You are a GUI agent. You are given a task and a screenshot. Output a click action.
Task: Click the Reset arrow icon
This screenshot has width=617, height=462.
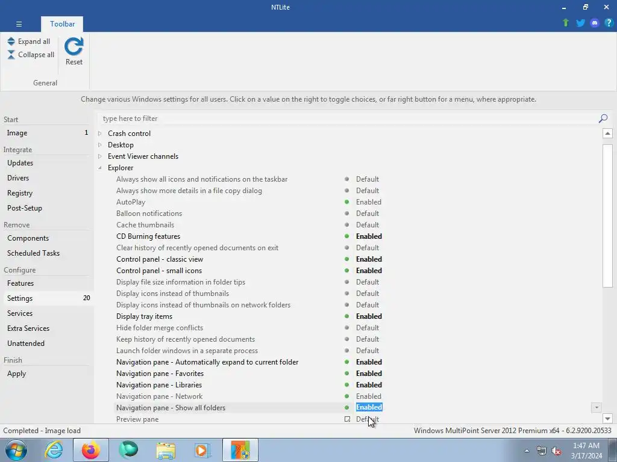click(74, 46)
